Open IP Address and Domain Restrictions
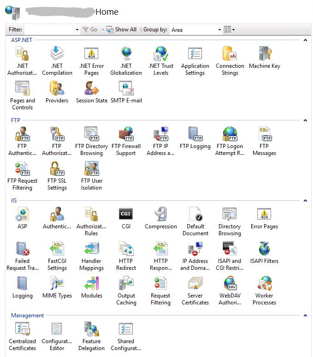The width and height of the screenshot is (313, 357). [x=195, y=256]
